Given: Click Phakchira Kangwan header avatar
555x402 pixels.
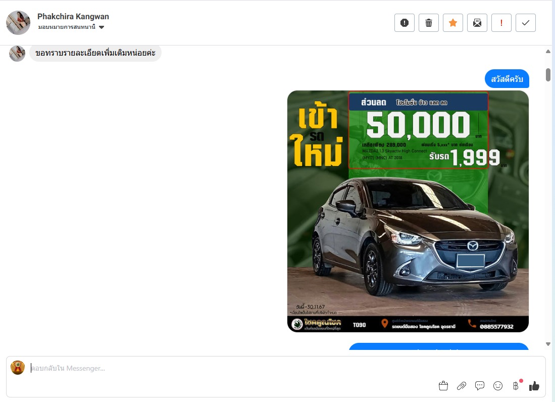Looking at the screenshot, I should click(x=18, y=23).
